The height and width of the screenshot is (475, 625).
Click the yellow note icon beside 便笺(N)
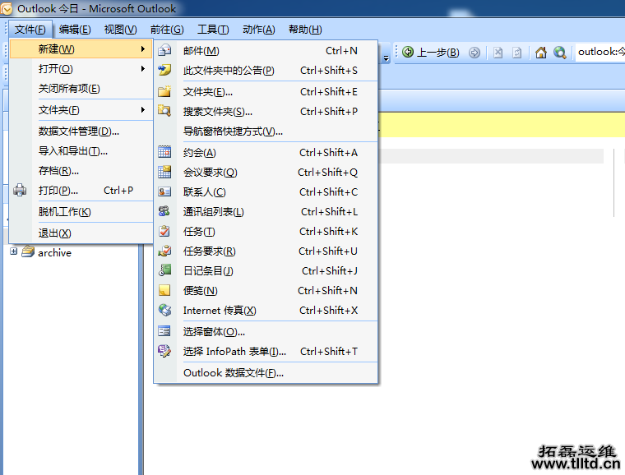click(x=164, y=290)
